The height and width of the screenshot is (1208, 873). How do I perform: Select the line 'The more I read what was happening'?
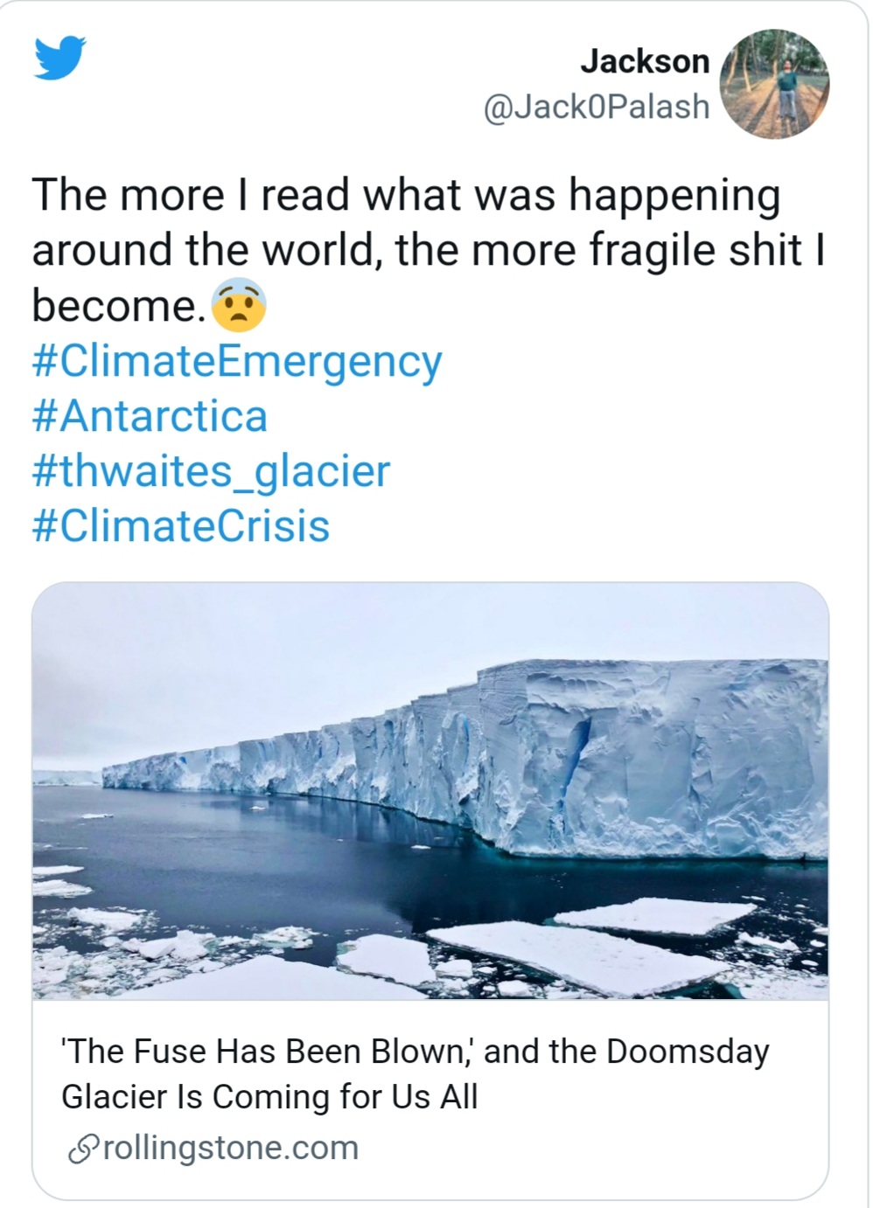point(406,196)
